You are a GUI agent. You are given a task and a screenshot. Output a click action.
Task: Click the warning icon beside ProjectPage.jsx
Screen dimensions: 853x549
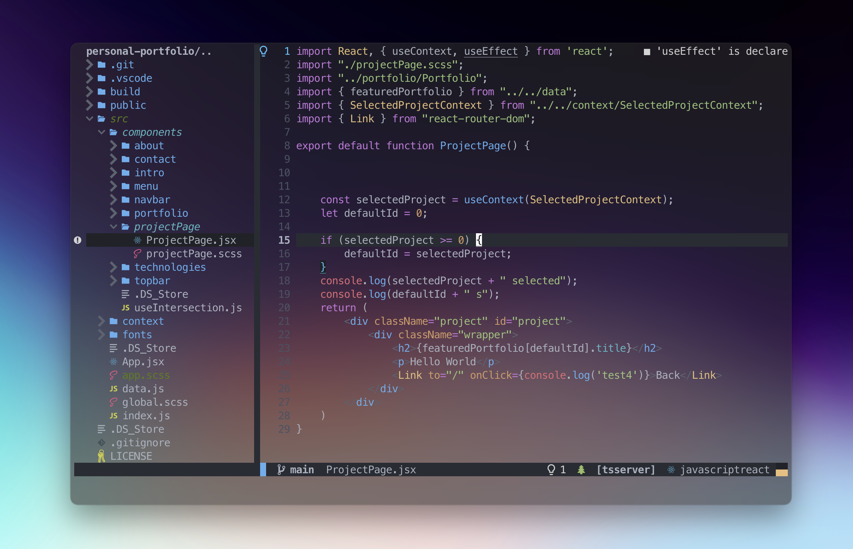(x=78, y=240)
